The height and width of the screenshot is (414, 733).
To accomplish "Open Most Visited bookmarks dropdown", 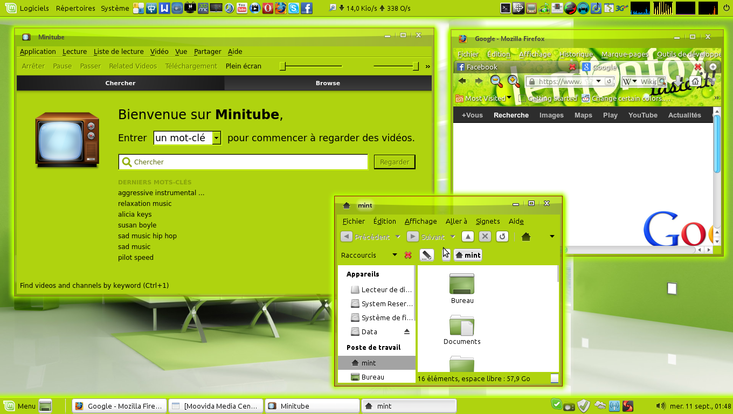I will [x=484, y=98].
